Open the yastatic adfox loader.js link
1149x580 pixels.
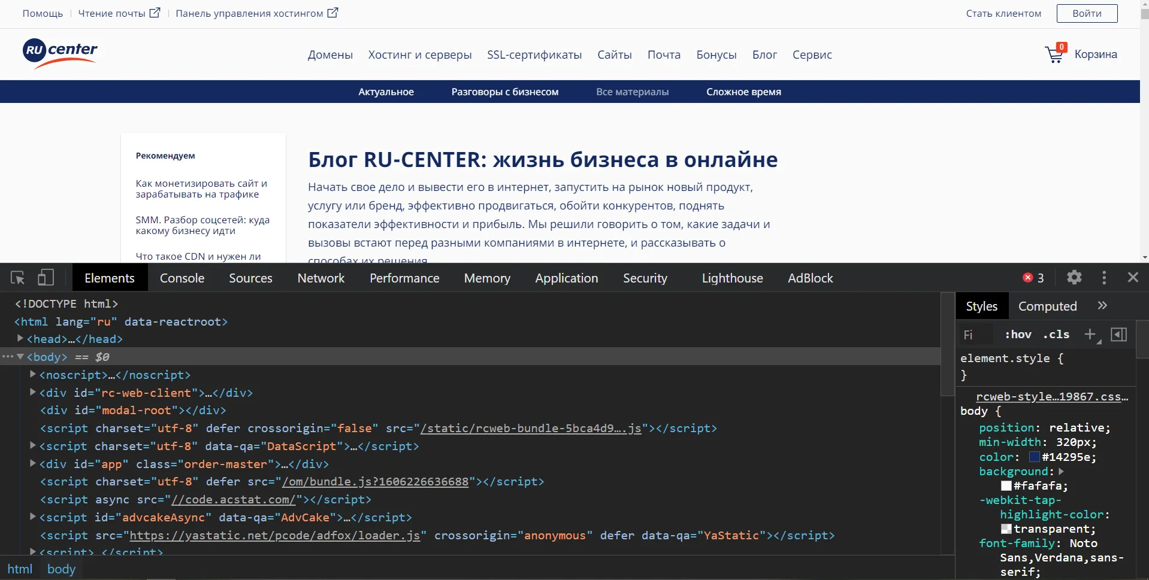[x=275, y=535]
